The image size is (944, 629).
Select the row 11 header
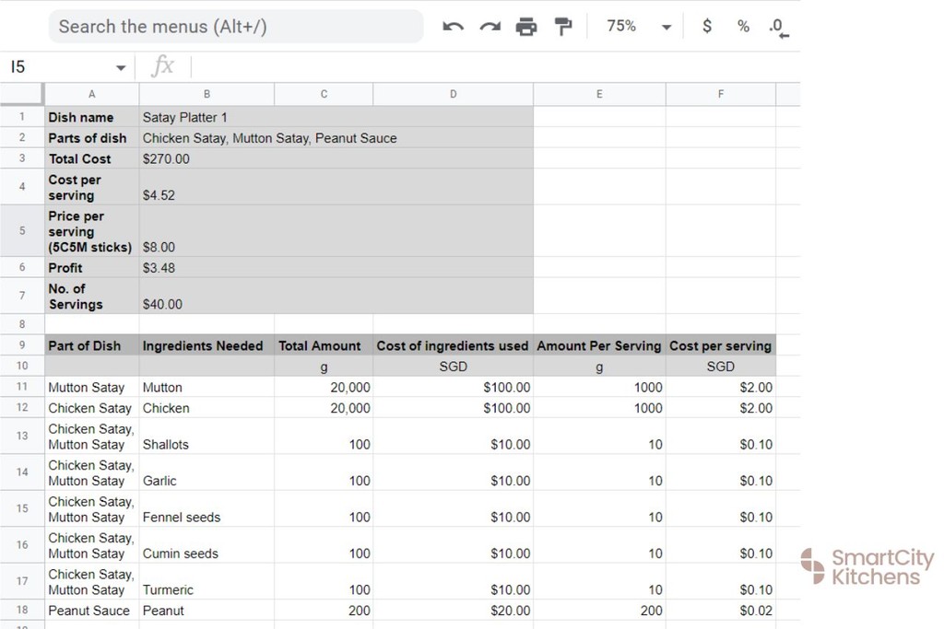click(x=21, y=387)
